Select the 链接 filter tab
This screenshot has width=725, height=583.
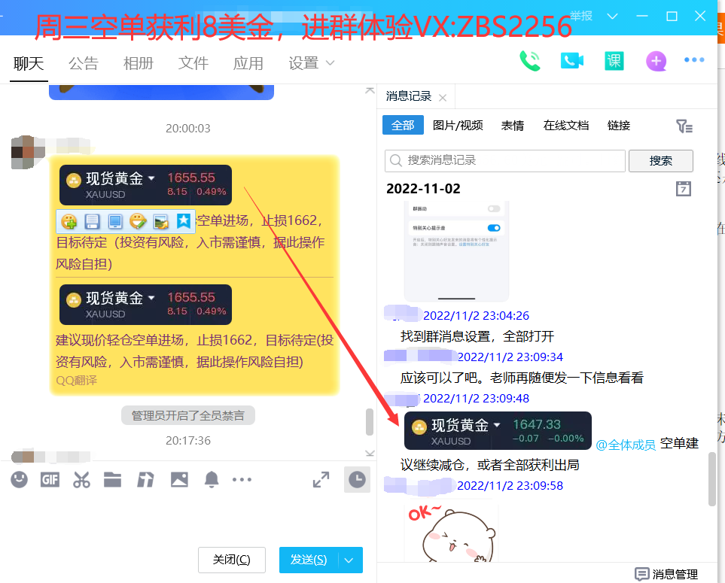point(619,125)
